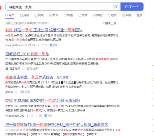Open the 新浪博客 result title
This screenshot has height=136, width=154.
point(57,125)
